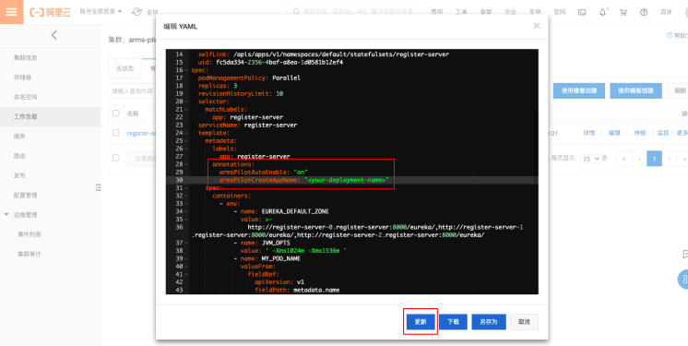Fold the template block at line 24
Screen dimensions: 688x346
coord(187,133)
